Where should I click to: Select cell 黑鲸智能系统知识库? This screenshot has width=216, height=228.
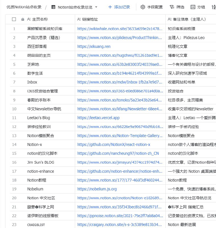(45, 29)
